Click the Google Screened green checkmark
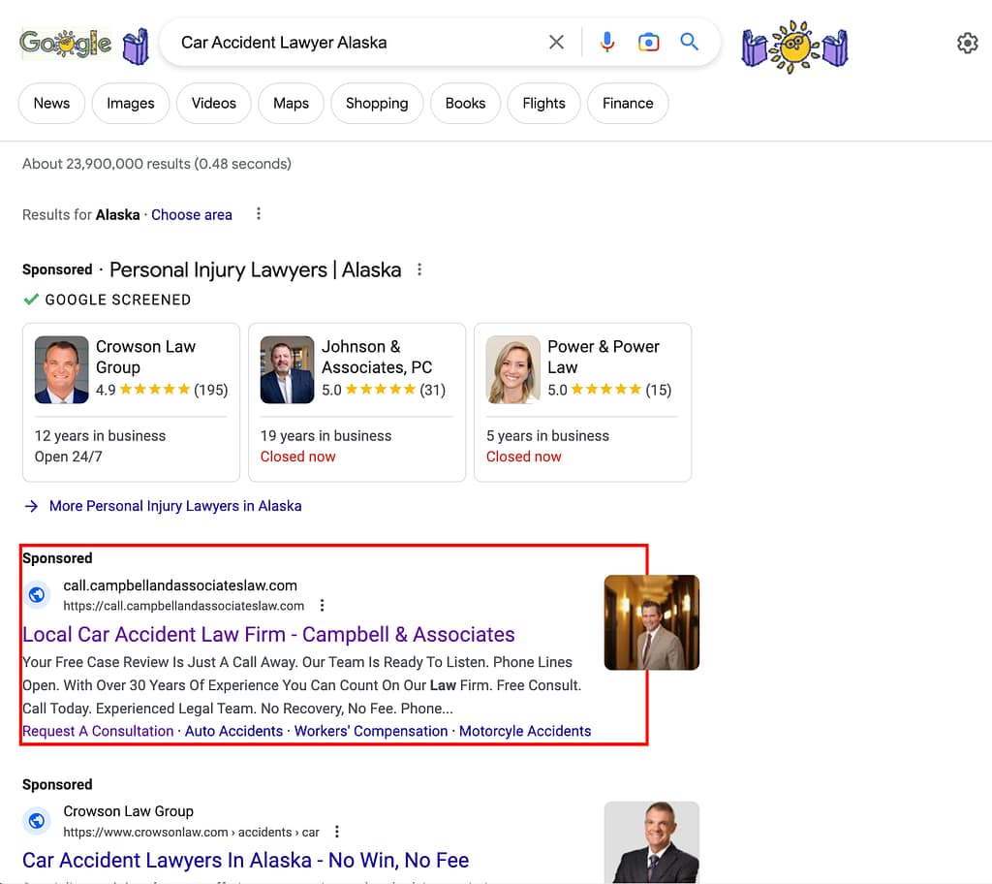The width and height of the screenshot is (992, 884). click(x=31, y=300)
